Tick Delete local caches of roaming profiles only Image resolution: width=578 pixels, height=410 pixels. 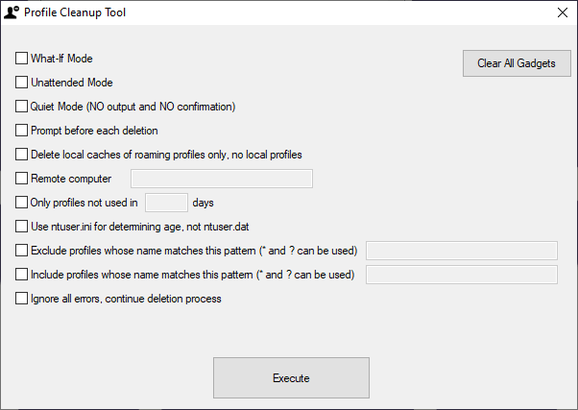coord(22,155)
